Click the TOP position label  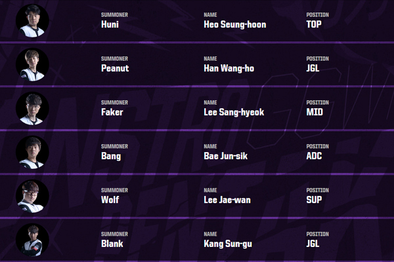[316, 25]
